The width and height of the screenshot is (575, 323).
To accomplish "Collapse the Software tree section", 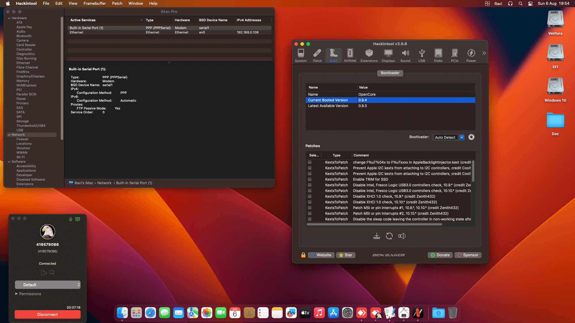I will pos(9,162).
